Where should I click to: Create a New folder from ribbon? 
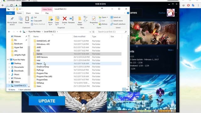tap(80, 21)
